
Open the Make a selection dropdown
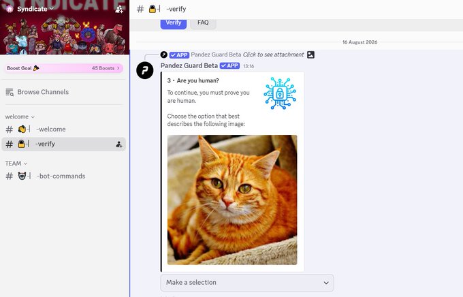click(x=247, y=283)
